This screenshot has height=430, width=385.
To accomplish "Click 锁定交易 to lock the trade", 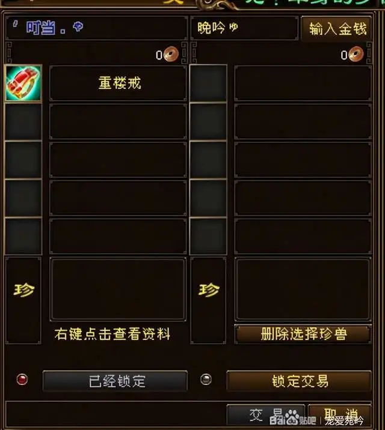I will click(299, 381).
